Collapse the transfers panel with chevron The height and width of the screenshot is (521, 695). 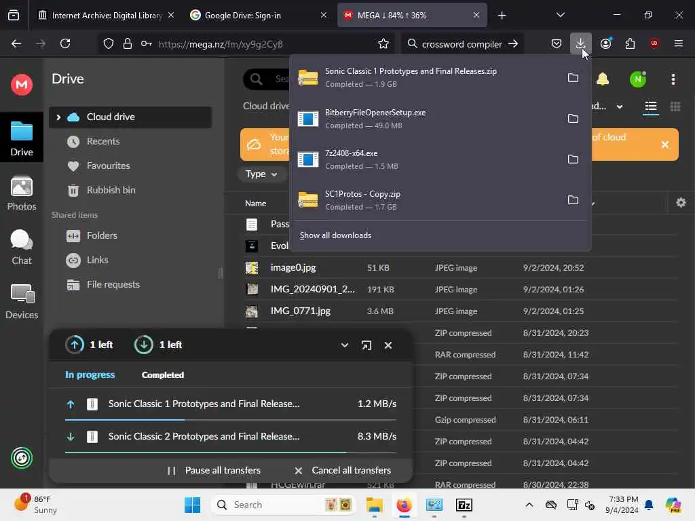[344, 345]
